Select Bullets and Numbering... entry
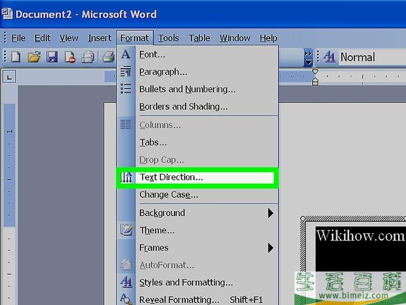This screenshot has height=305, width=406. point(197,89)
